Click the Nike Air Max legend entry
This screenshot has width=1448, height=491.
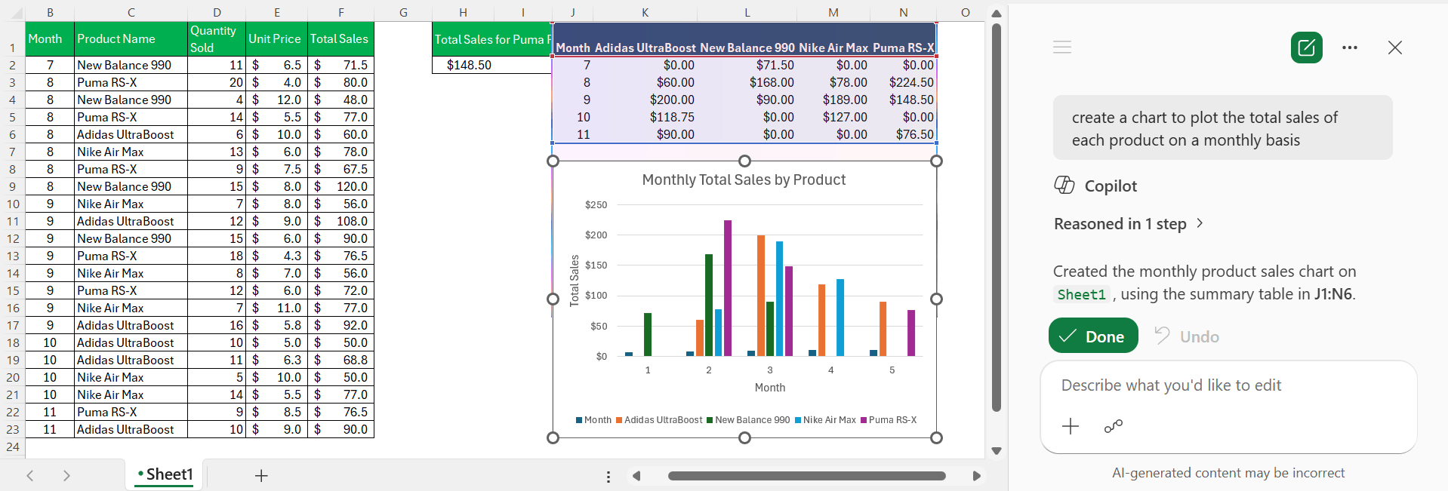coord(825,420)
